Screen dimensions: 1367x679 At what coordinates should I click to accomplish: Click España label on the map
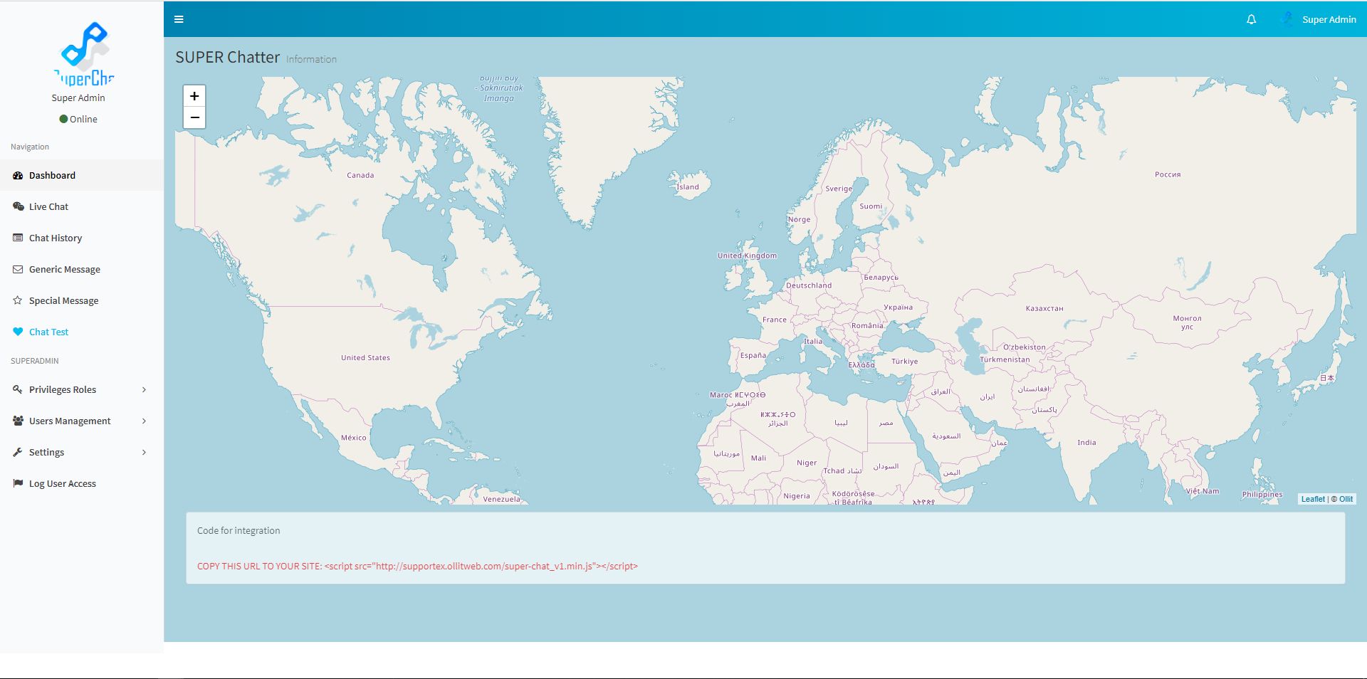[x=753, y=355]
